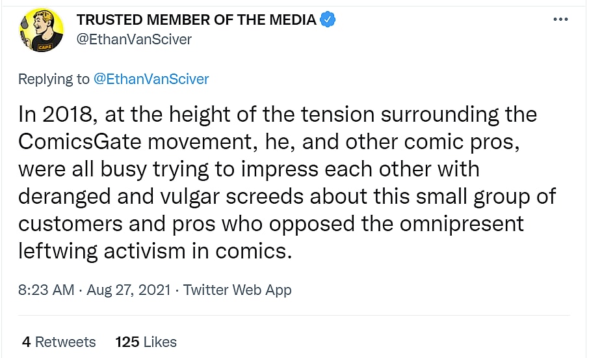Open the more options three-dot menu
Image resolution: width=589 pixels, height=358 pixels.
(560, 20)
